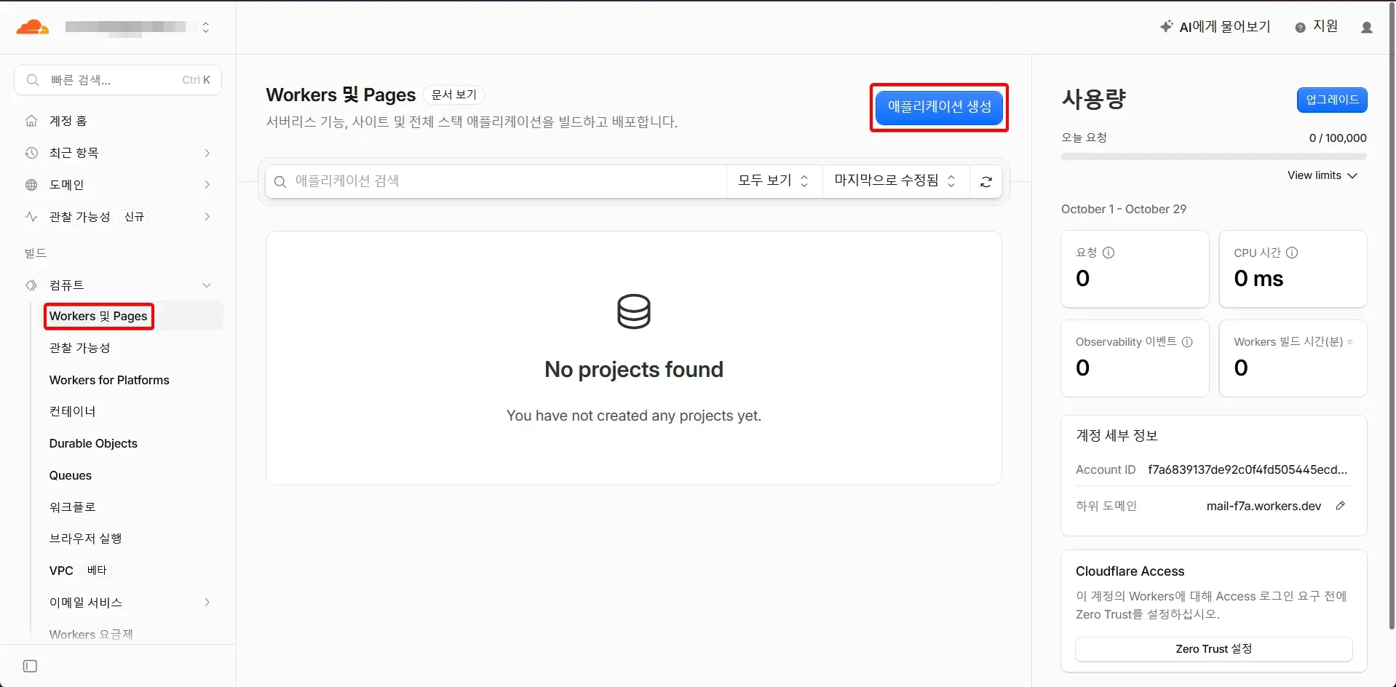This screenshot has width=1396, height=687.
Task: Click the clock icon beside 최근 항목
Action: pos(31,153)
